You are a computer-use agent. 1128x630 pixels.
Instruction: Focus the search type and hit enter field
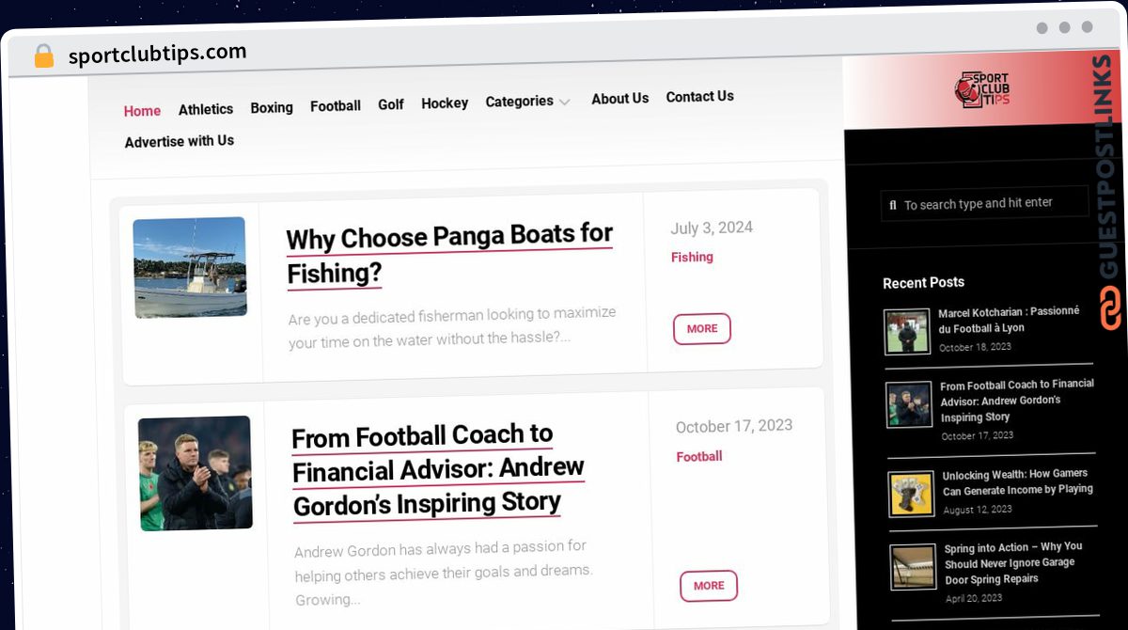(984, 203)
